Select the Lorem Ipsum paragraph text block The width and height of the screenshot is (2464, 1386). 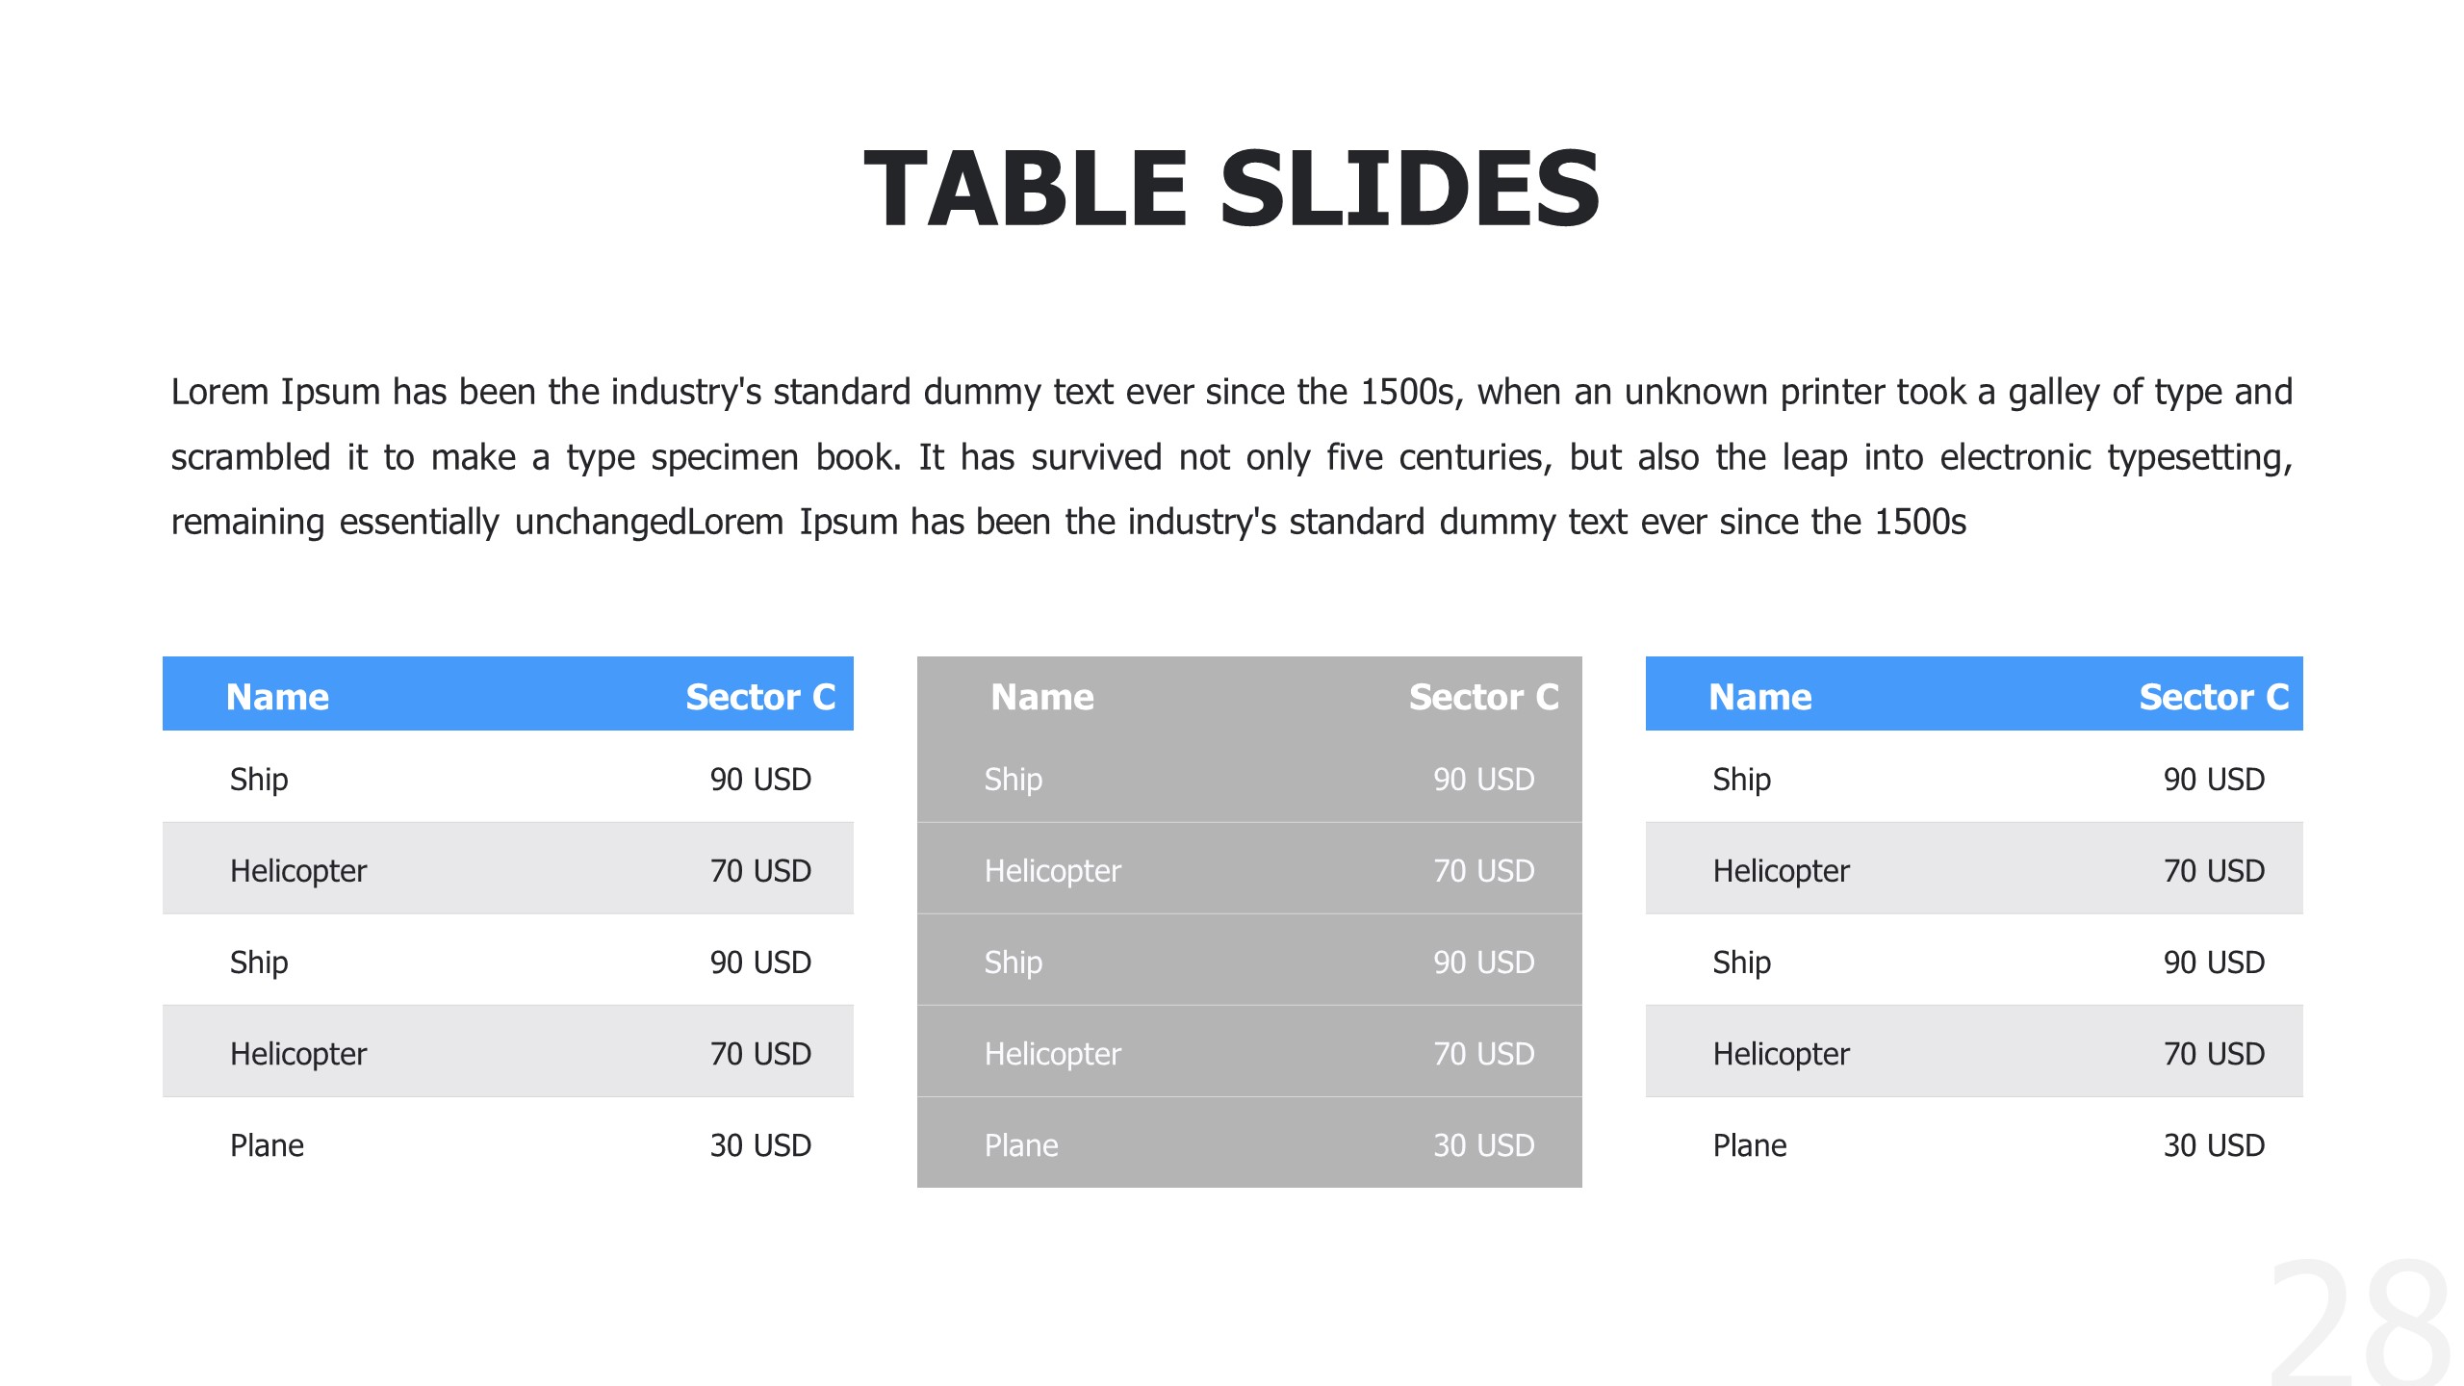tap(1232, 457)
